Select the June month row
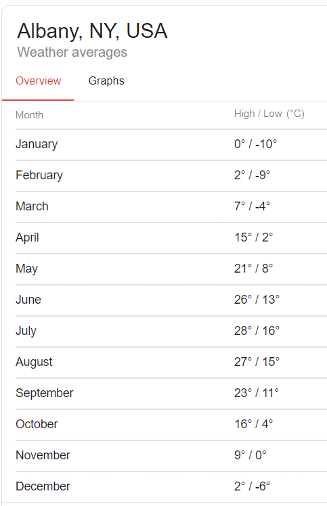 (x=171, y=300)
